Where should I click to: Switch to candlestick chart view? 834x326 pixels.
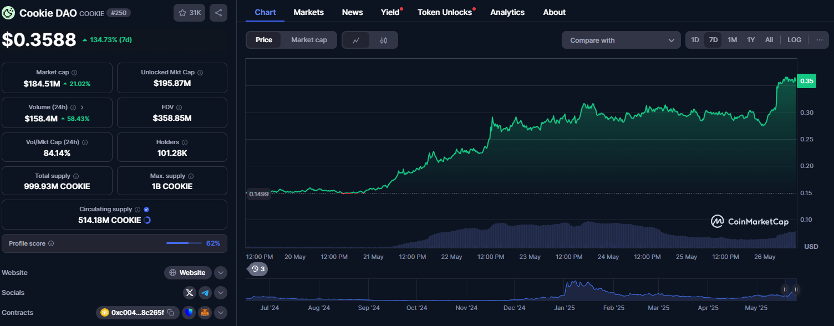(x=384, y=40)
